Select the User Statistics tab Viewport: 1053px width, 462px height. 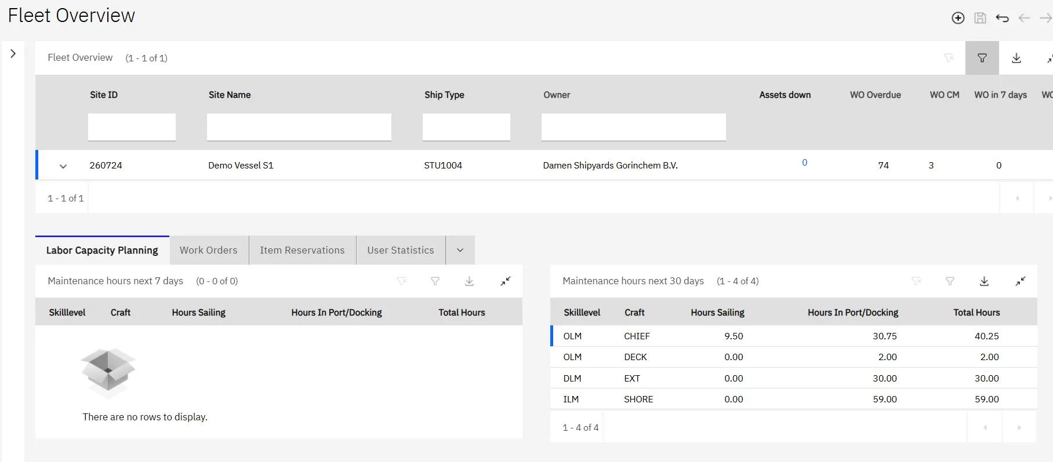400,250
